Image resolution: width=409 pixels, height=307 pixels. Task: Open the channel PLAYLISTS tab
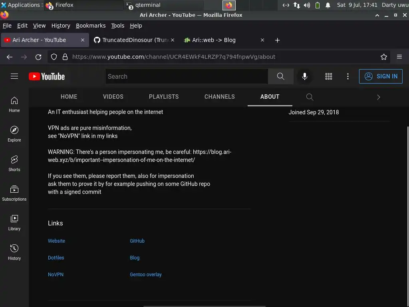click(164, 97)
